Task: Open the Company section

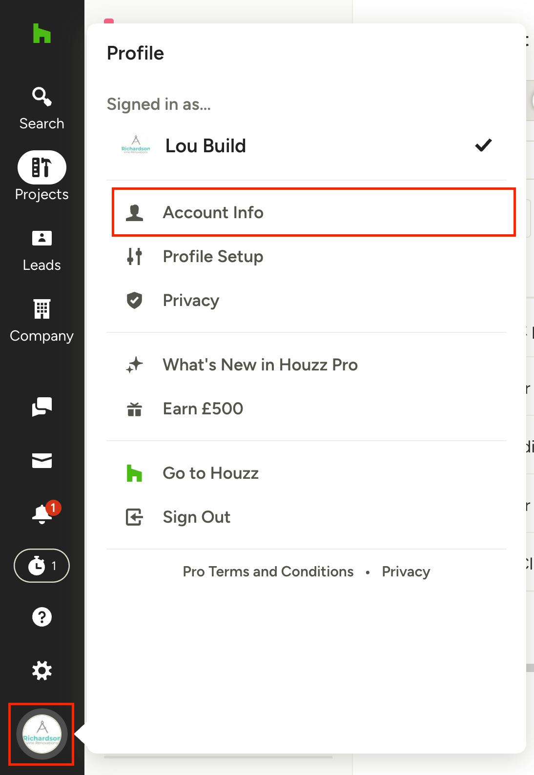Action: click(x=42, y=322)
